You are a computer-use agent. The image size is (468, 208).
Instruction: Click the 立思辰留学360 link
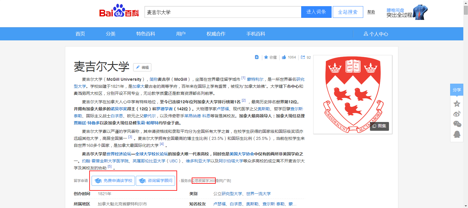point(204,181)
